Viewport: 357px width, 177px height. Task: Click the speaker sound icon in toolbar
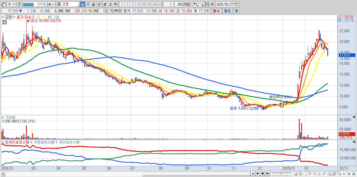pos(50,4)
